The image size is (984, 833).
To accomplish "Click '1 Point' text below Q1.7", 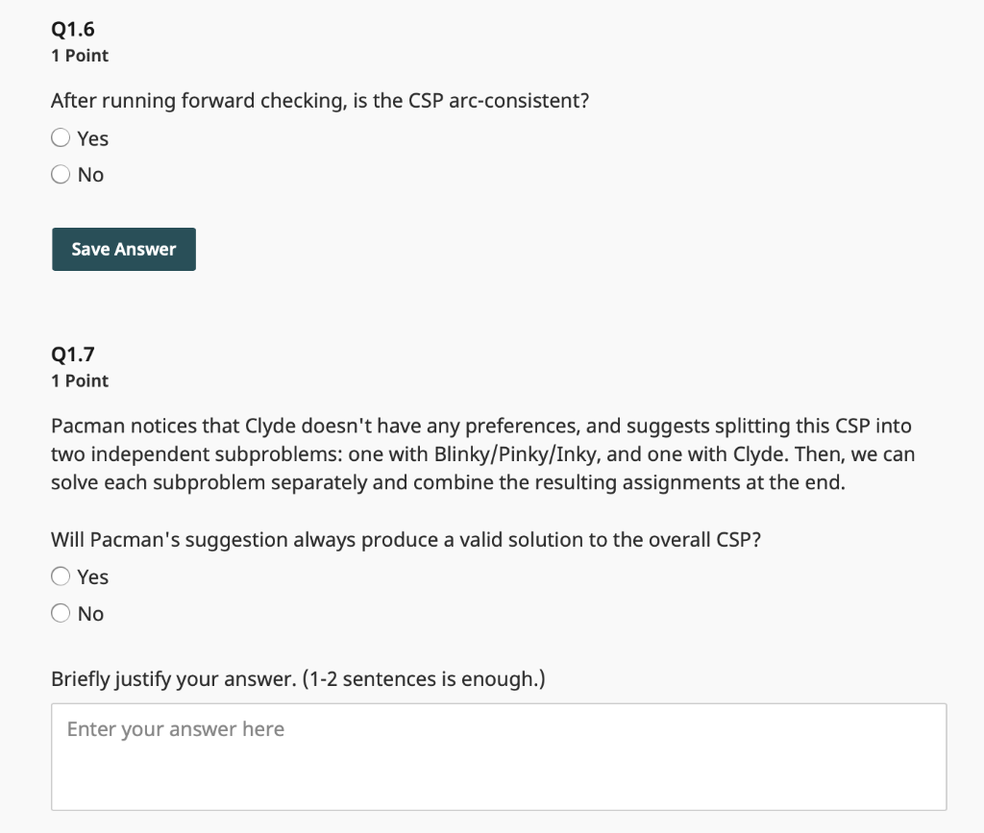I will point(80,380).
